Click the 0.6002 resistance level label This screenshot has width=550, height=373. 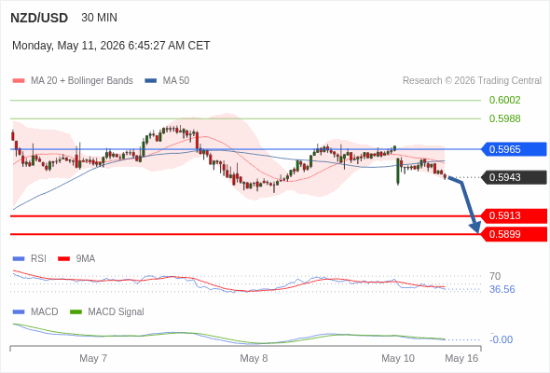[x=504, y=100]
